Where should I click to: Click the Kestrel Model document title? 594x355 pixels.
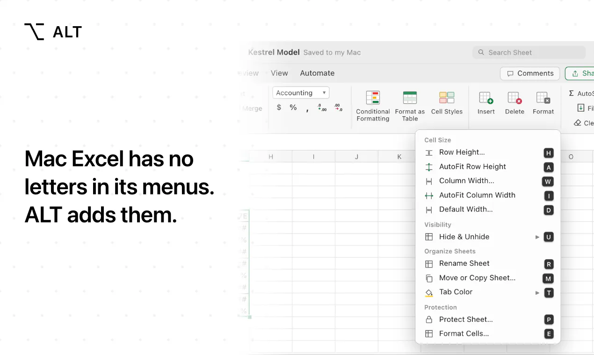click(274, 52)
